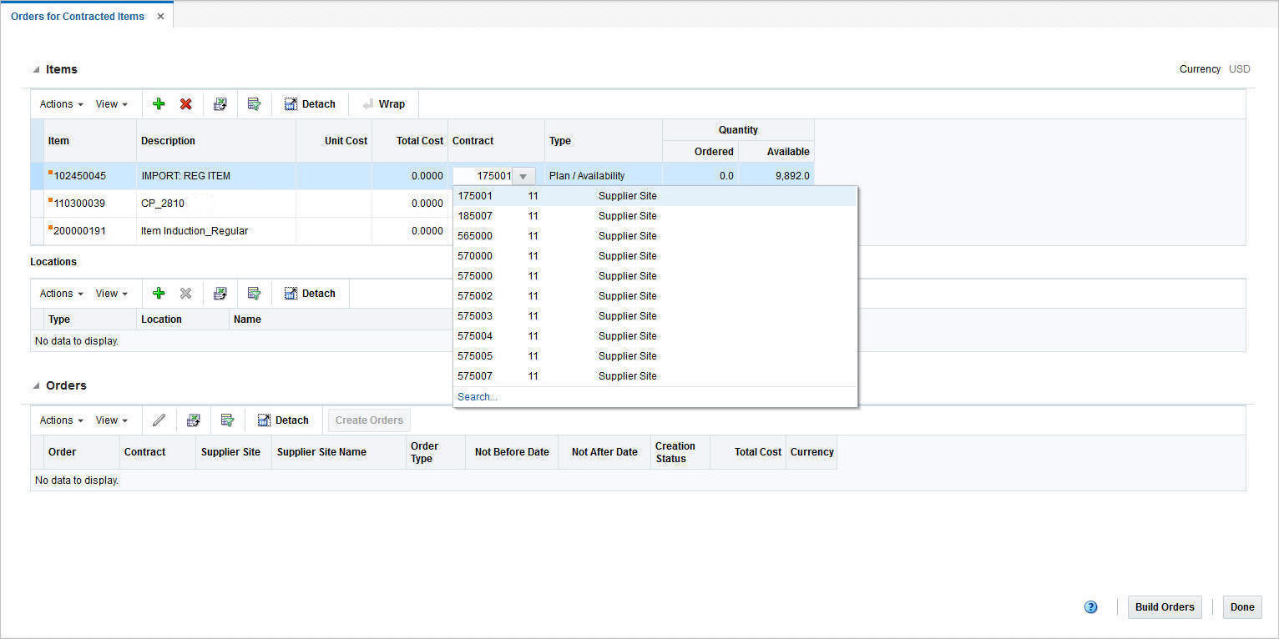Open Query by Example filter in Orders toolbar
Screen dimensions: 1279x639
(227, 420)
